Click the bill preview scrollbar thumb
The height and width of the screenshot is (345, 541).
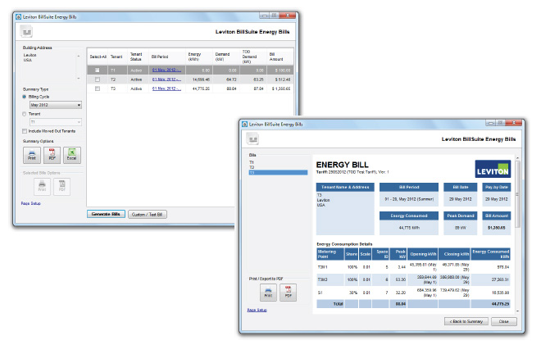point(517,194)
